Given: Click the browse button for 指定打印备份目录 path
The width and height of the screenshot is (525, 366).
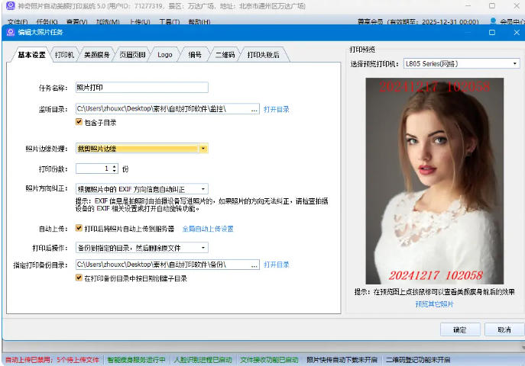Looking at the screenshot, I should click(x=254, y=265).
